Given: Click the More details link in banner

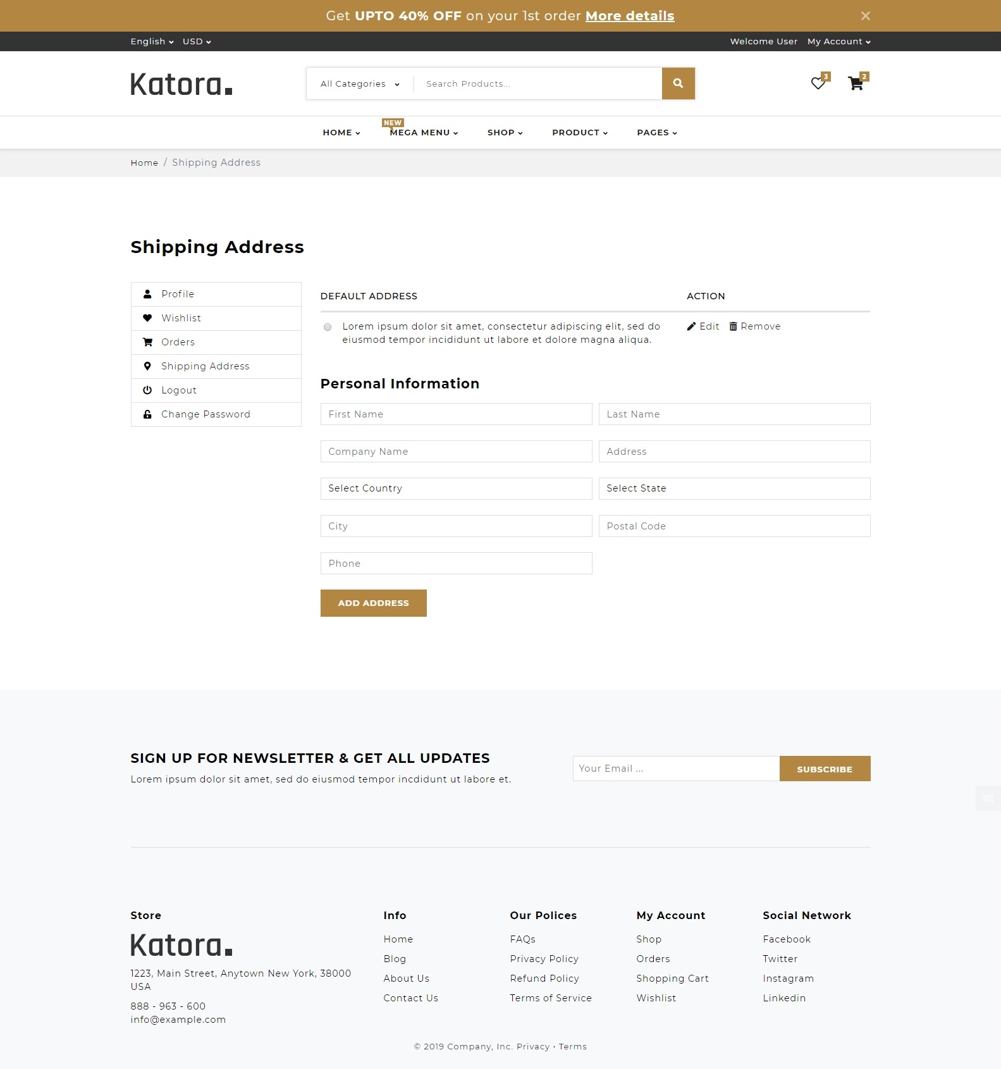Looking at the screenshot, I should point(629,16).
